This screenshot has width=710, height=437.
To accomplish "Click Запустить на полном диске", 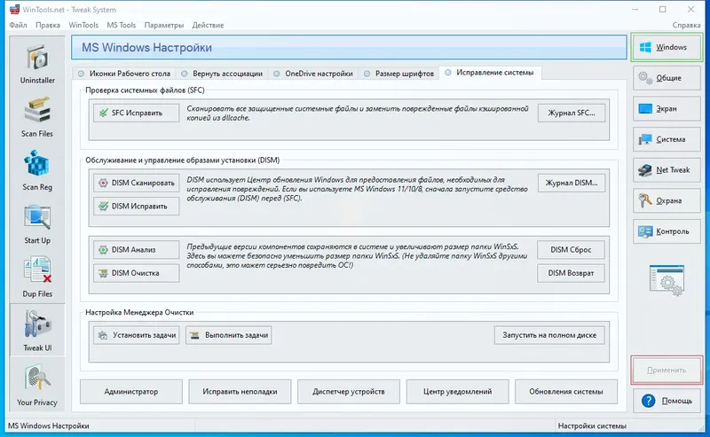I will (x=549, y=335).
